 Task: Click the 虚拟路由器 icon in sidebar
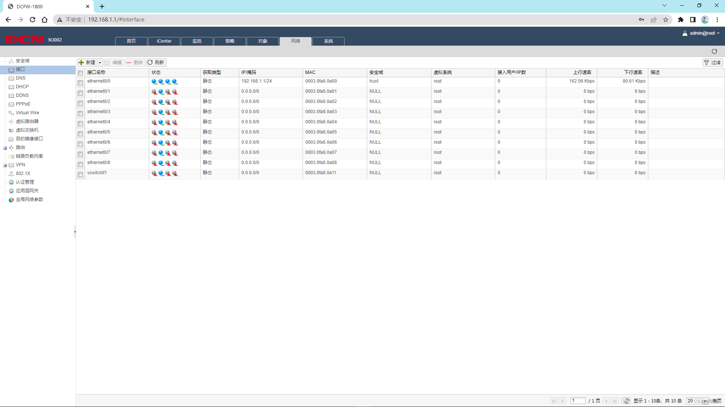point(11,121)
